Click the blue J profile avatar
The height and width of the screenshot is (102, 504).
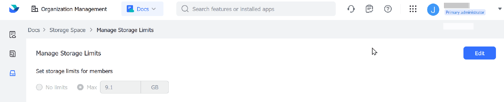pyautogui.click(x=433, y=10)
